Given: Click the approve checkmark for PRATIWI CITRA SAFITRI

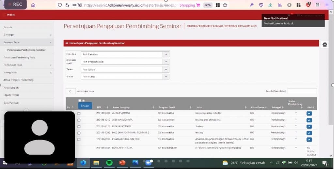Looking at the screenshot, I should point(309,139).
